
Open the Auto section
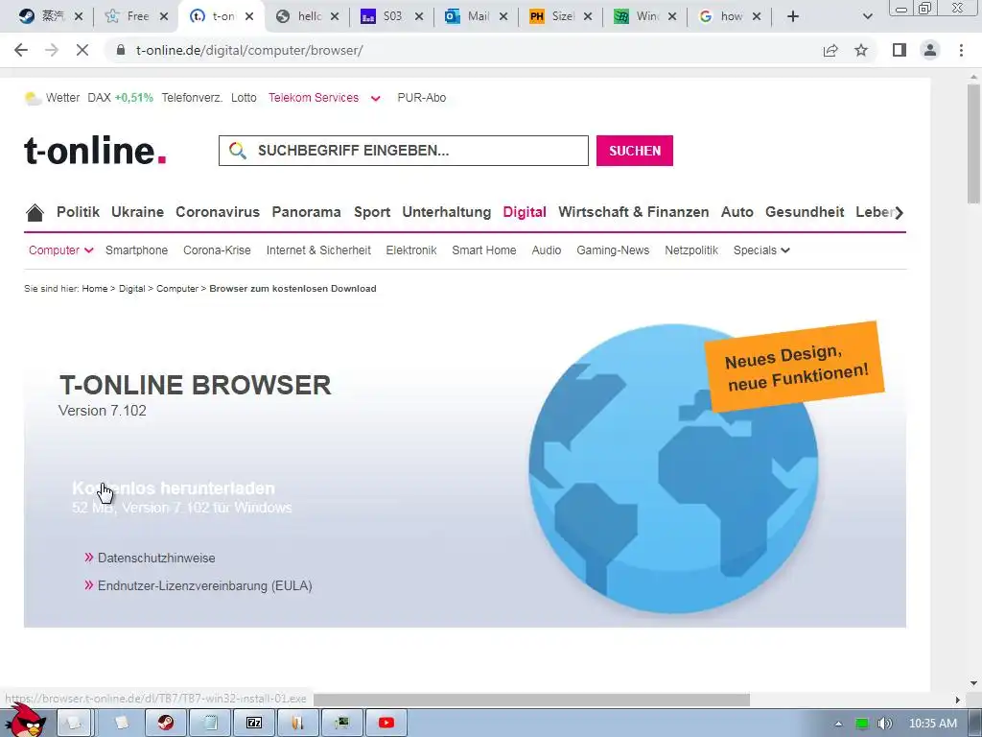[x=737, y=212]
